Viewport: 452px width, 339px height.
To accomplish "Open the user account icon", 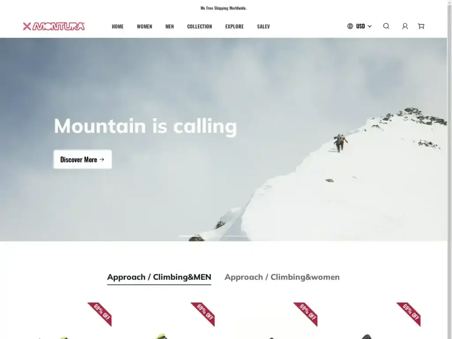I will [x=405, y=26].
